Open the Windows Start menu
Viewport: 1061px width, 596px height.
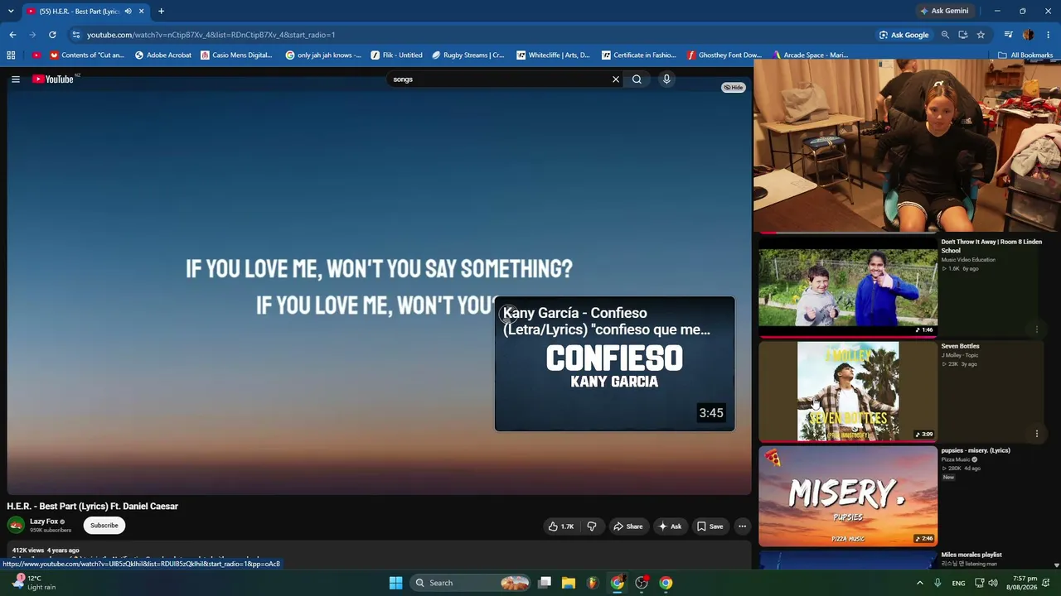[x=396, y=583]
